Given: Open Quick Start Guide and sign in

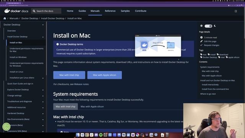Looking at the screenshot, I should (20, 84).
